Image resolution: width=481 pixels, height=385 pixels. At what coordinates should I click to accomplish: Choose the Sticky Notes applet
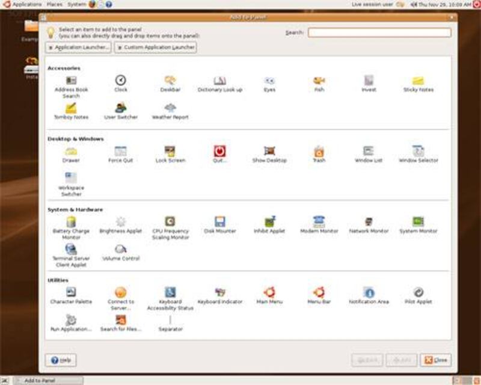point(418,81)
